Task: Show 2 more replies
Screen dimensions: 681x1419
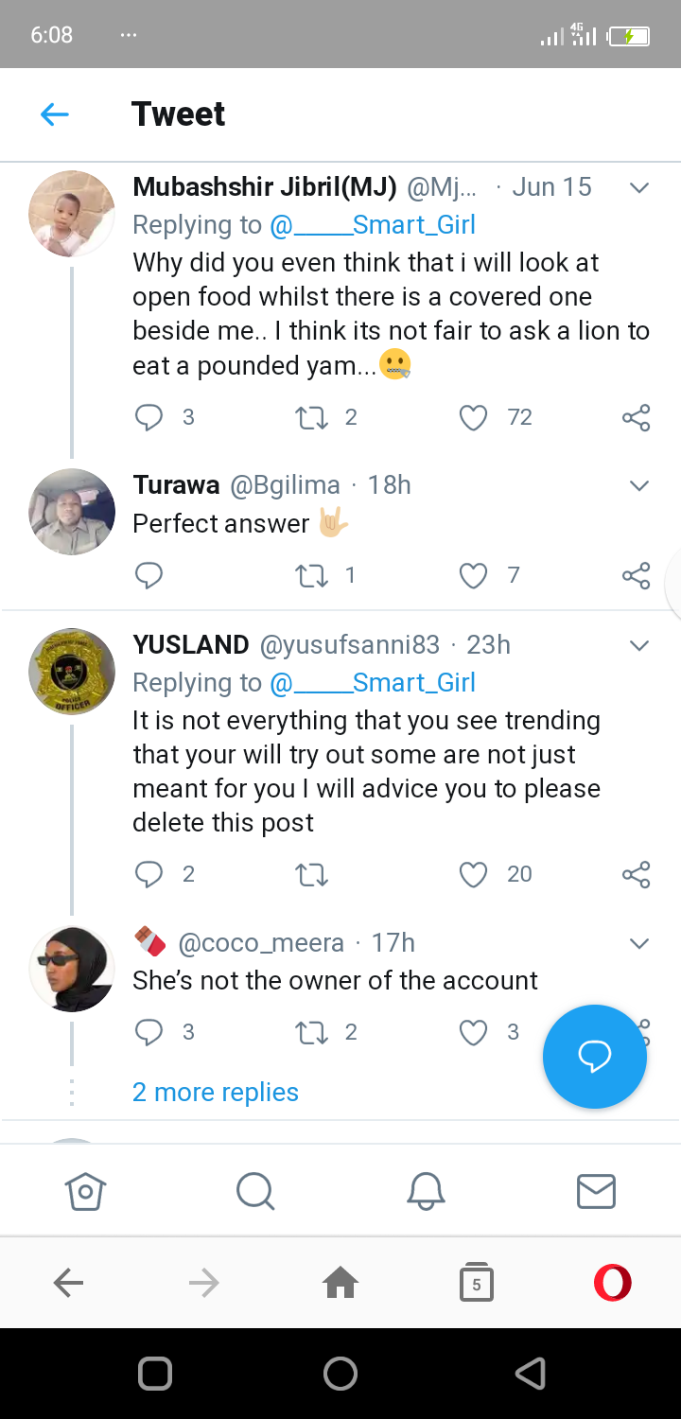Action: pos(216,1092)
